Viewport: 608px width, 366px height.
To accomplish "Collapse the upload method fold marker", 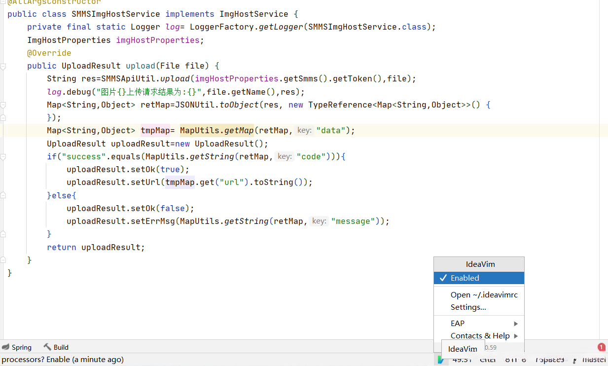I will [3, 66].
